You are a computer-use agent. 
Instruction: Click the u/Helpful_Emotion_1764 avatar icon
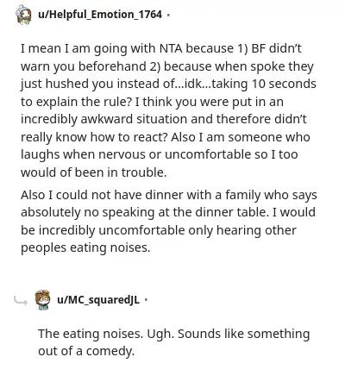[23, 15]
